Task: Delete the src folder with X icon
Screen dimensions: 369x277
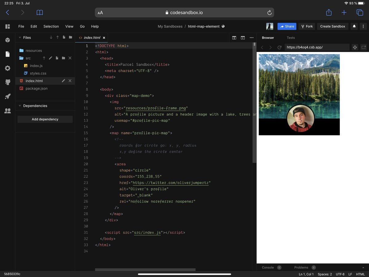Action: click(x=70, y=58)
